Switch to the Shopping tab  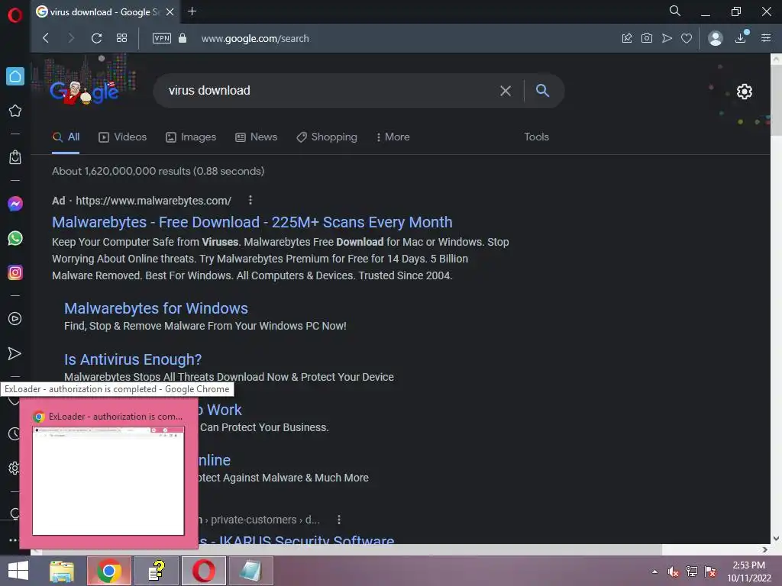coord(327,137)
